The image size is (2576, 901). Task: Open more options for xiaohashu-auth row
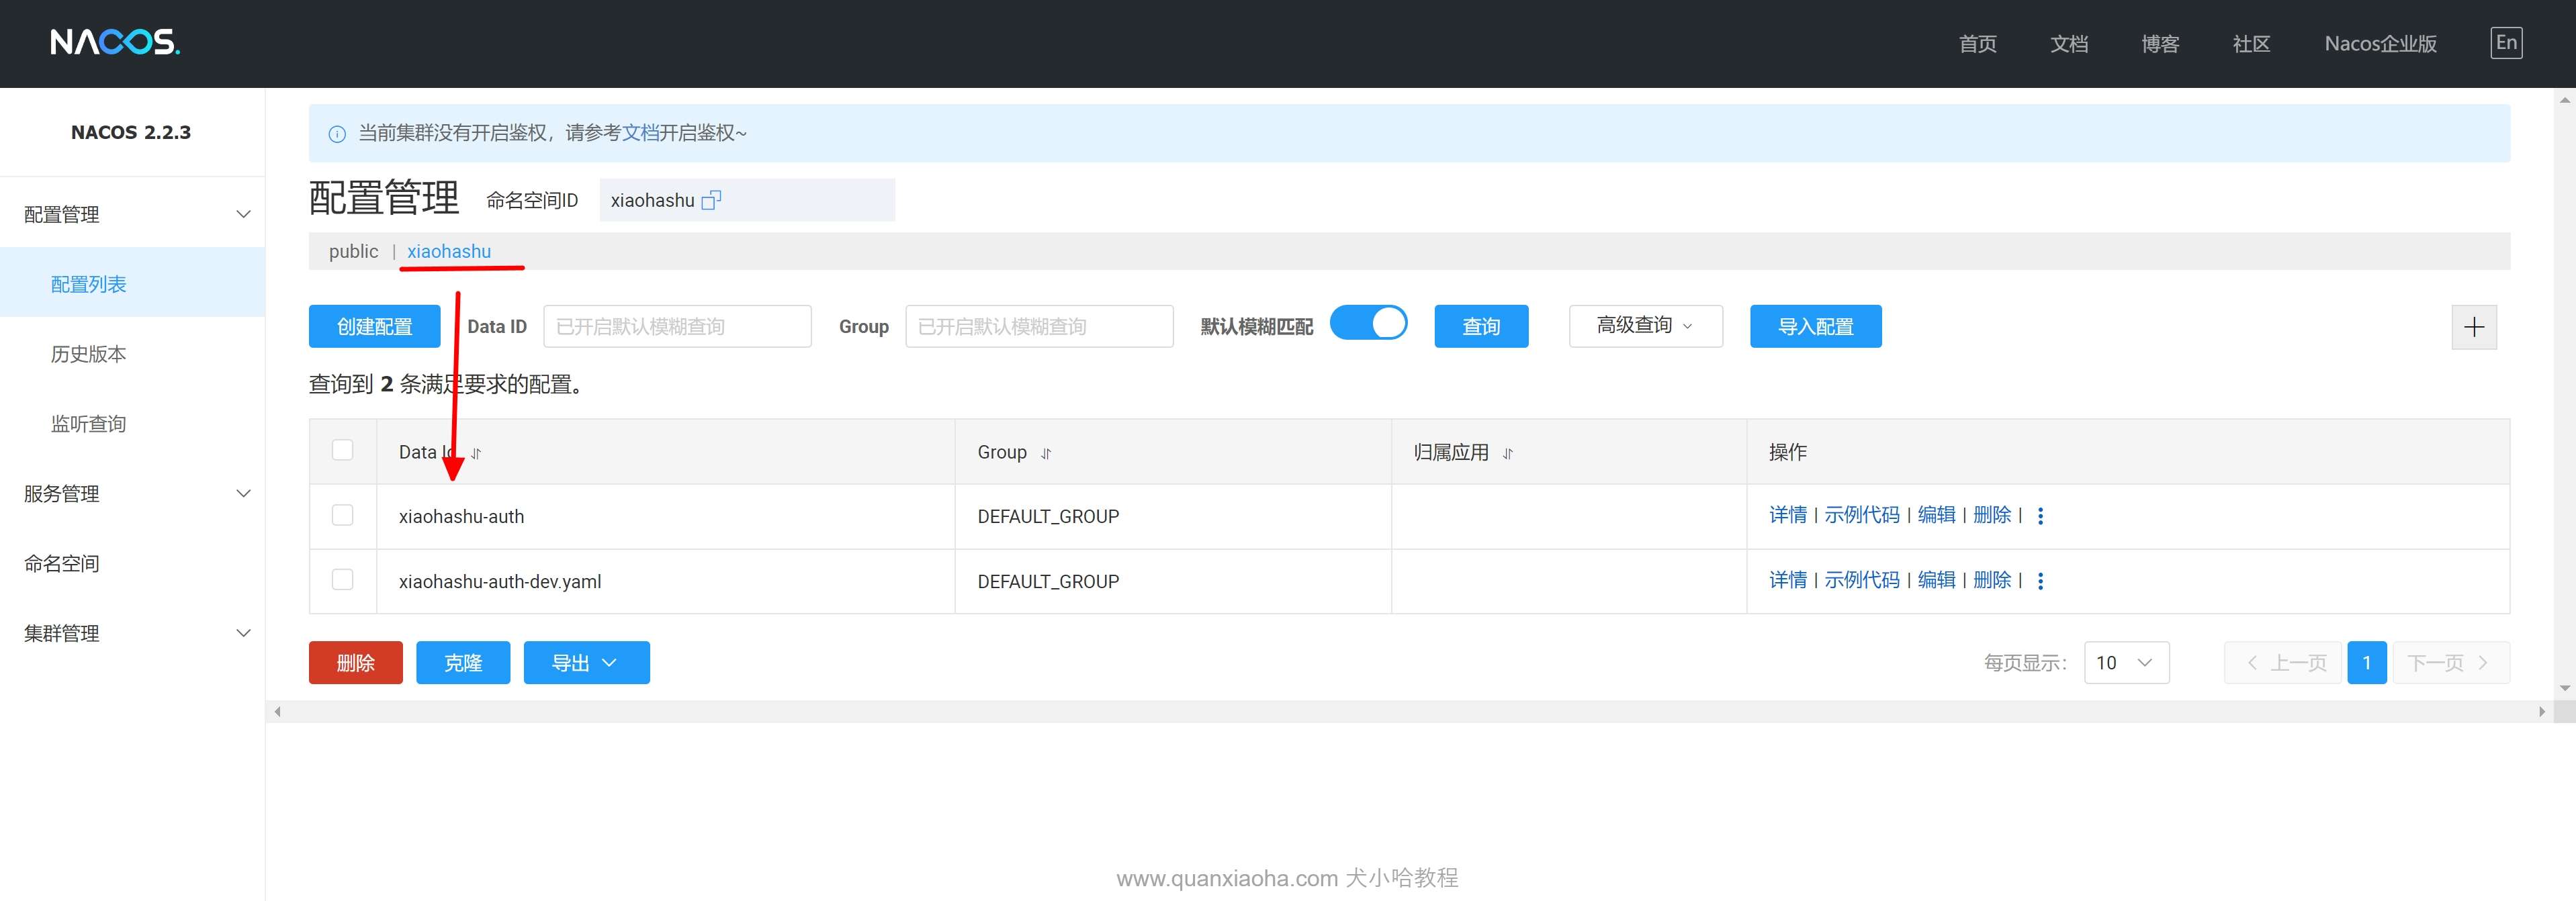(x=2040, y=516)
